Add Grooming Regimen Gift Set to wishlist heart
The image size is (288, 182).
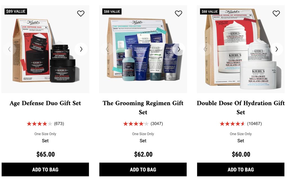178,13
